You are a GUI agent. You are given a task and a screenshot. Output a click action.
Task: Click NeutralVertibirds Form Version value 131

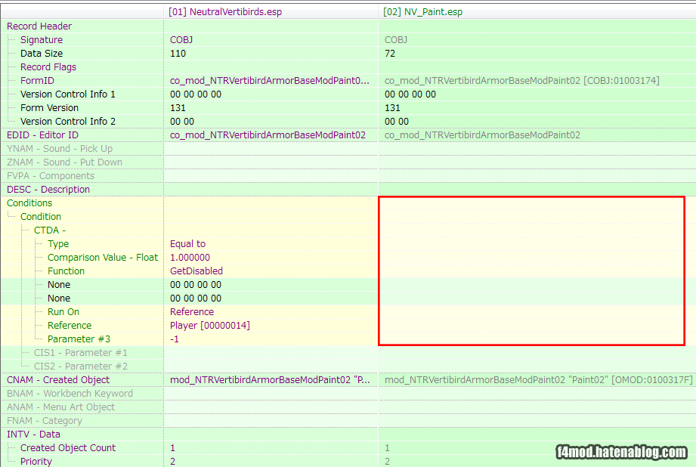pos(178,108)
